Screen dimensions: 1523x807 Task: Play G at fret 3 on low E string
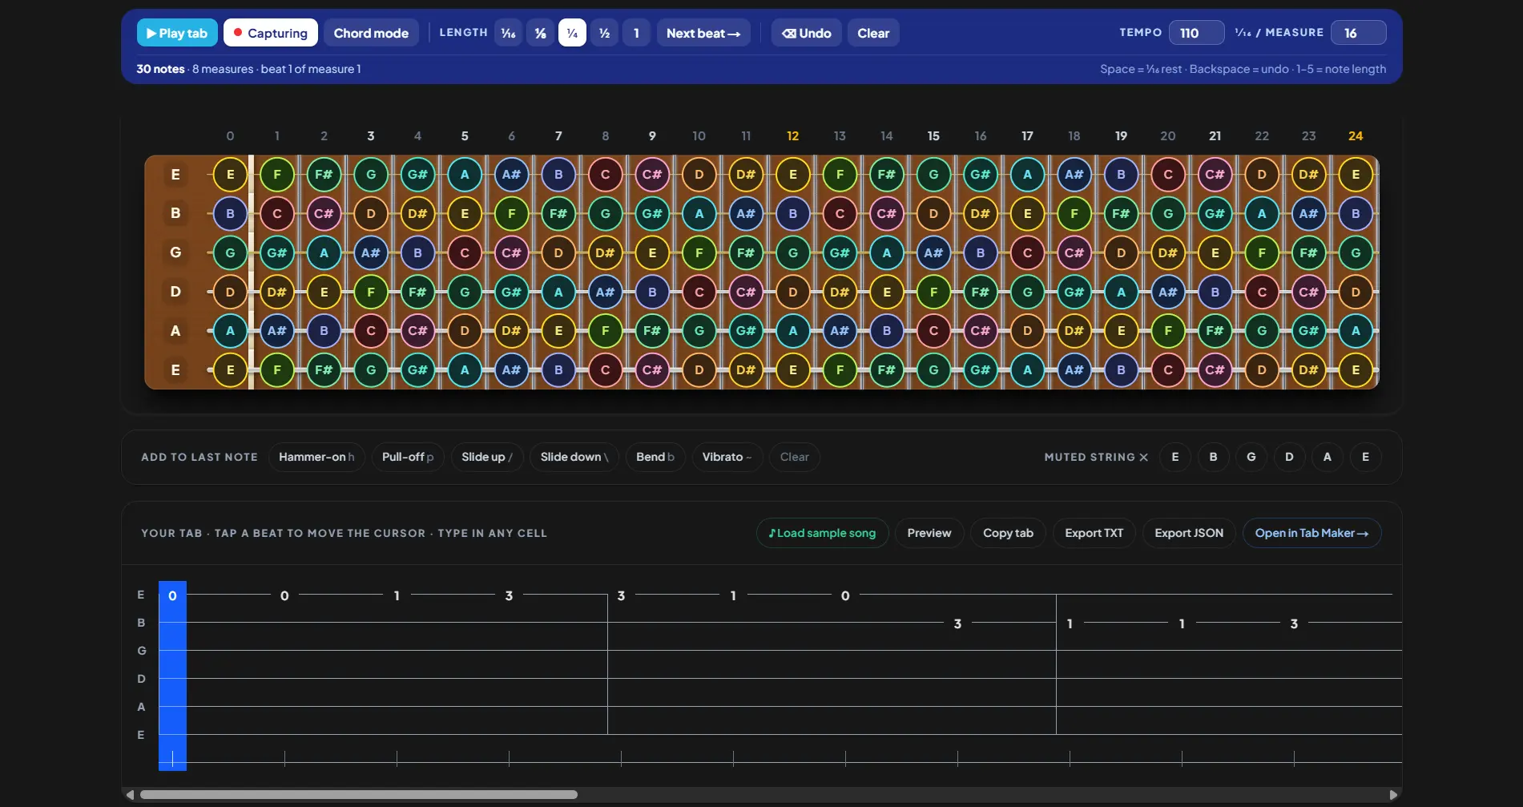click(x=371, y=369)
